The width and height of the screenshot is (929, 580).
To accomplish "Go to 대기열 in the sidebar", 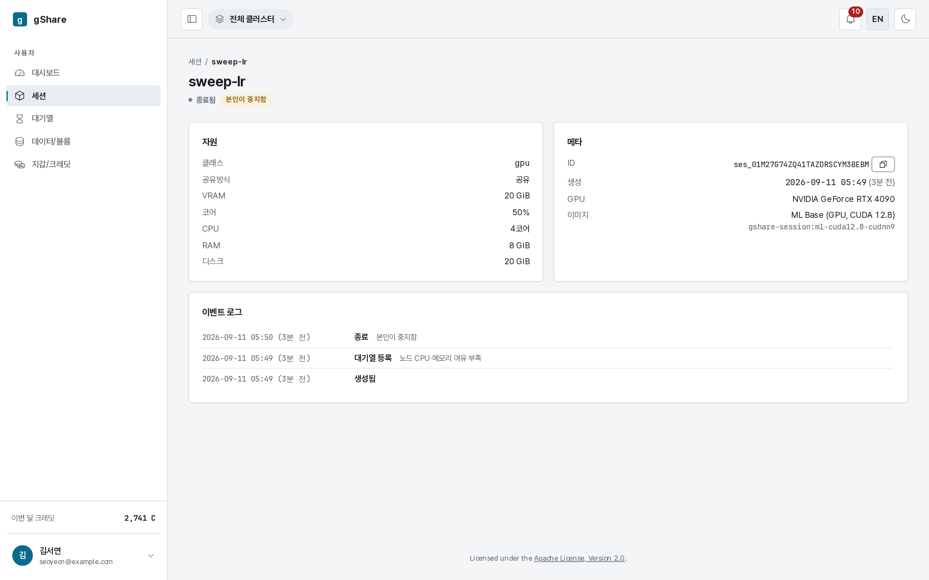I will tap(83, 119).
